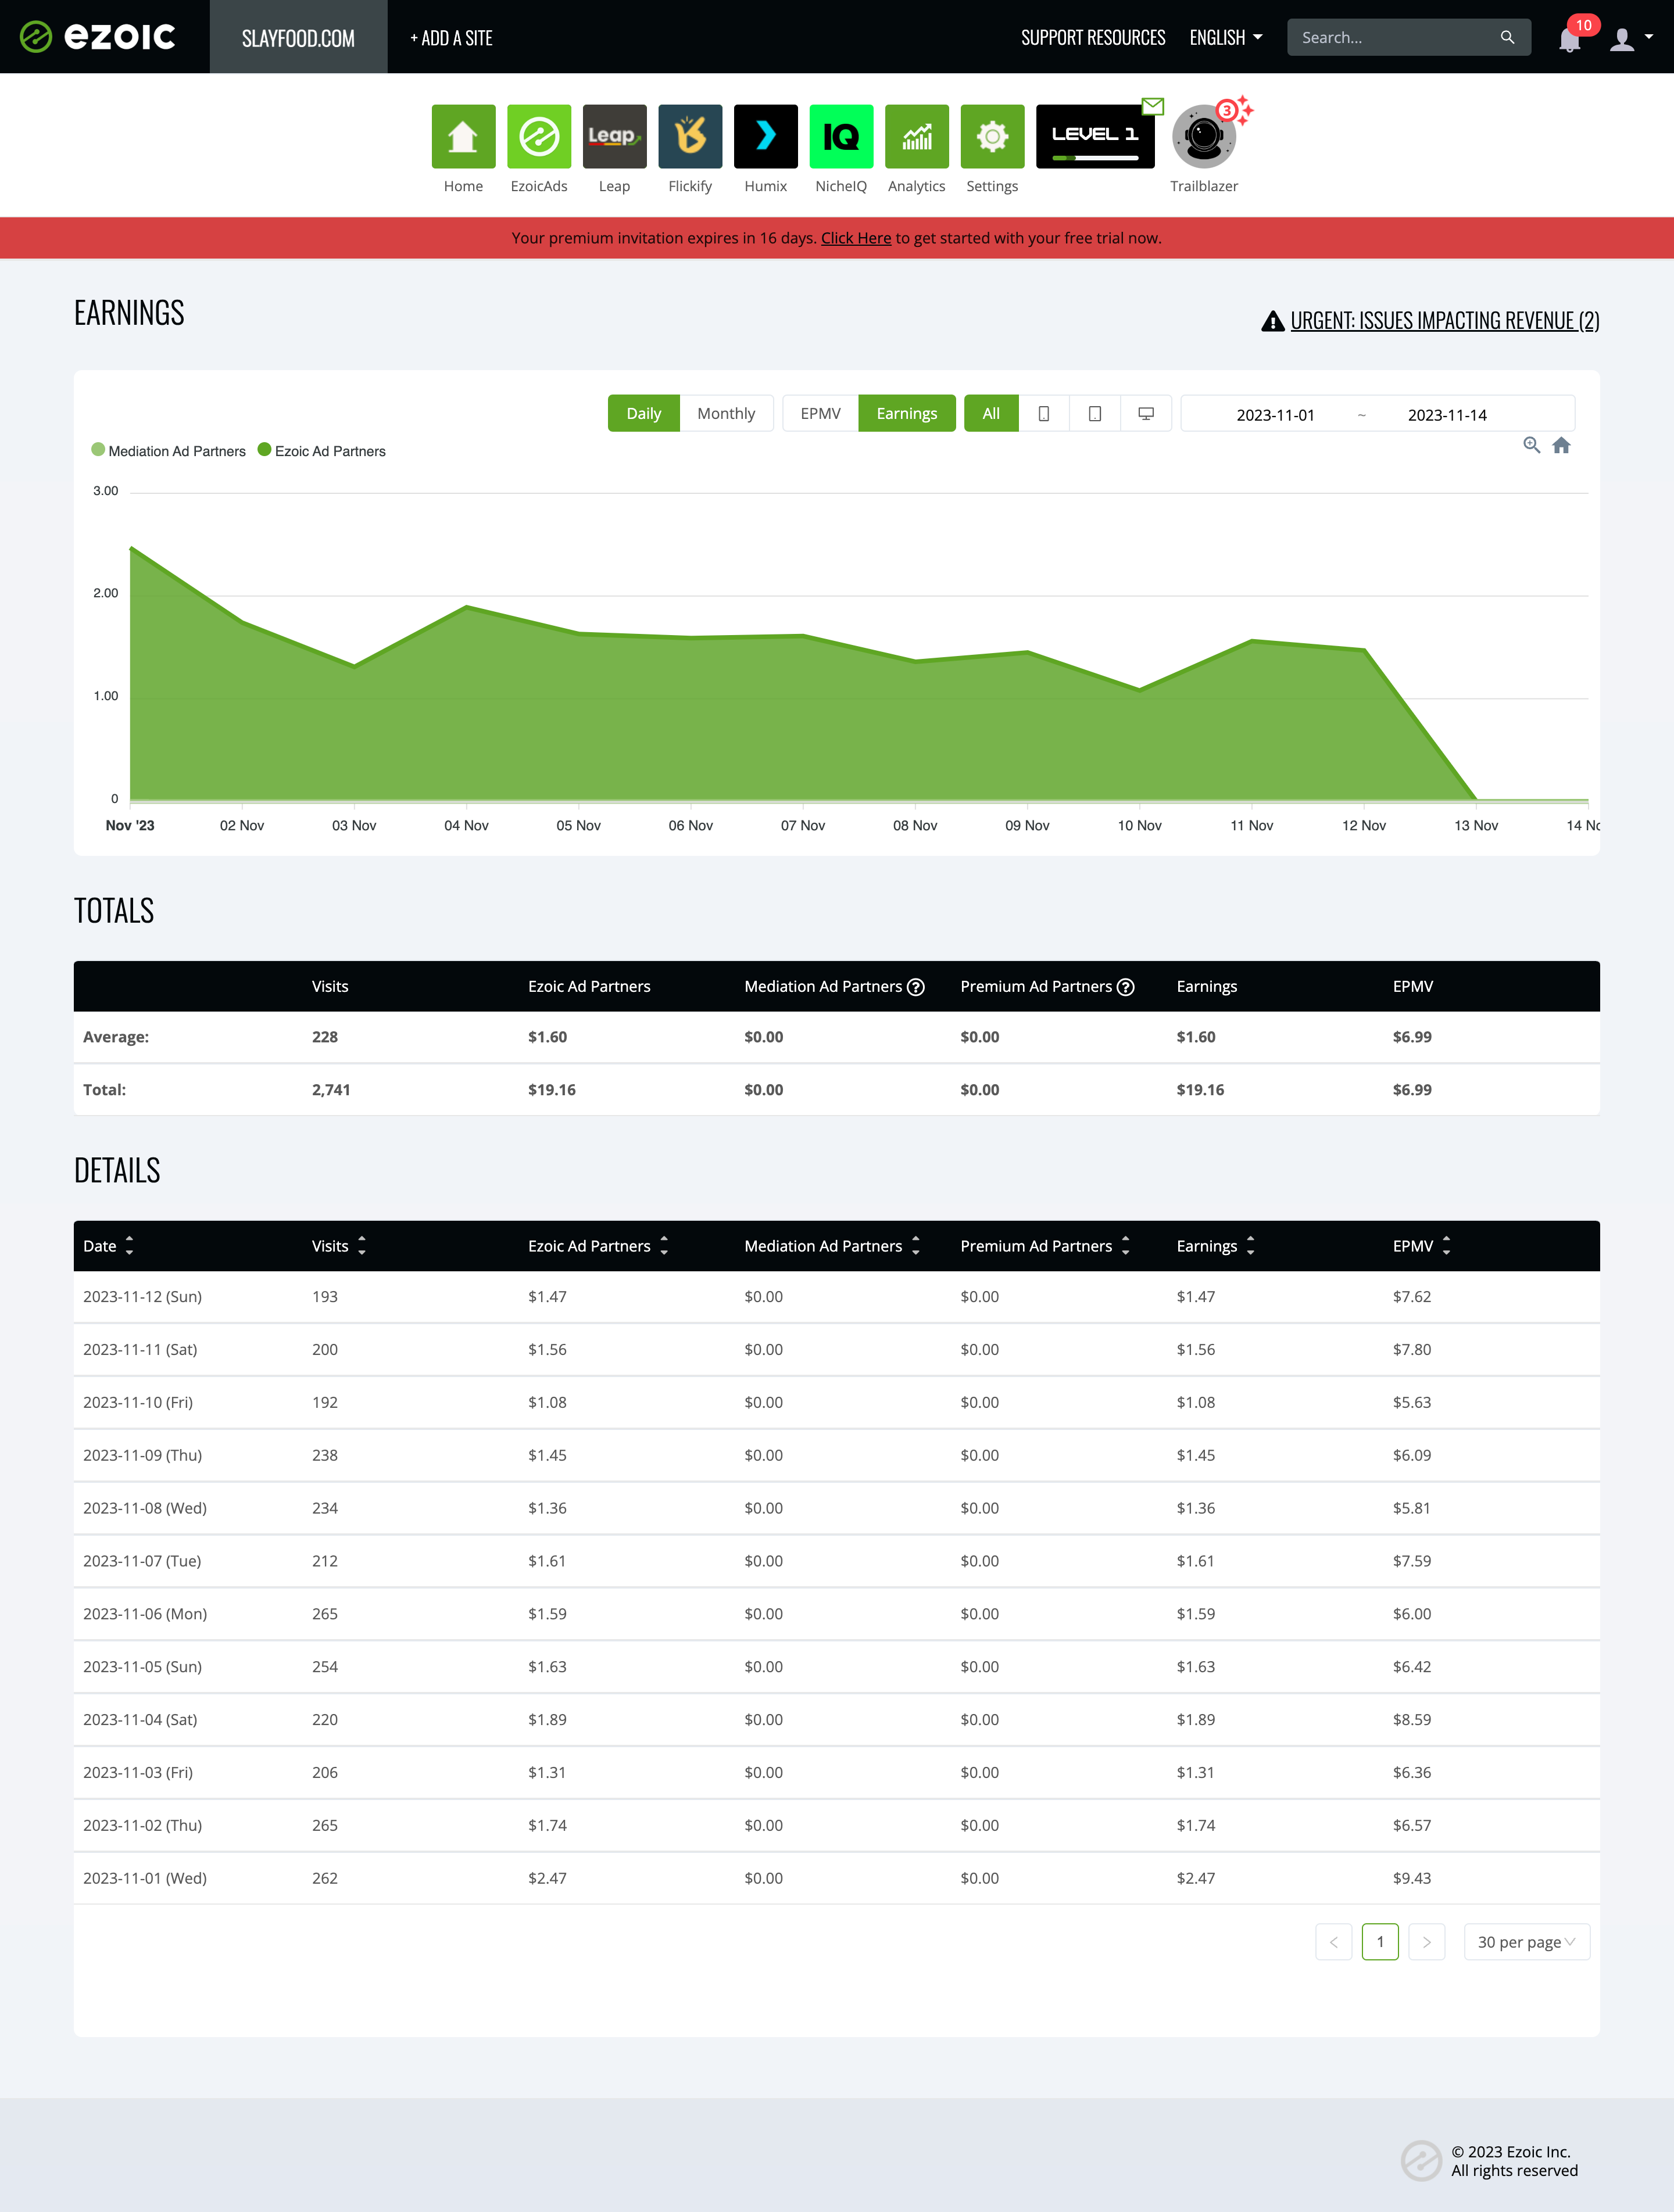Click Here link in premium banner
1674x2212 pixels.
click(x=856, y=238)
